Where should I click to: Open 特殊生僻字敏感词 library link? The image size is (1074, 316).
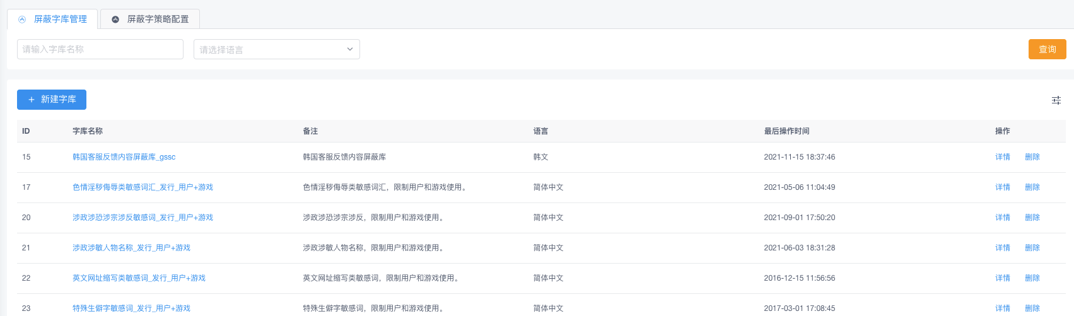point(131,308)
